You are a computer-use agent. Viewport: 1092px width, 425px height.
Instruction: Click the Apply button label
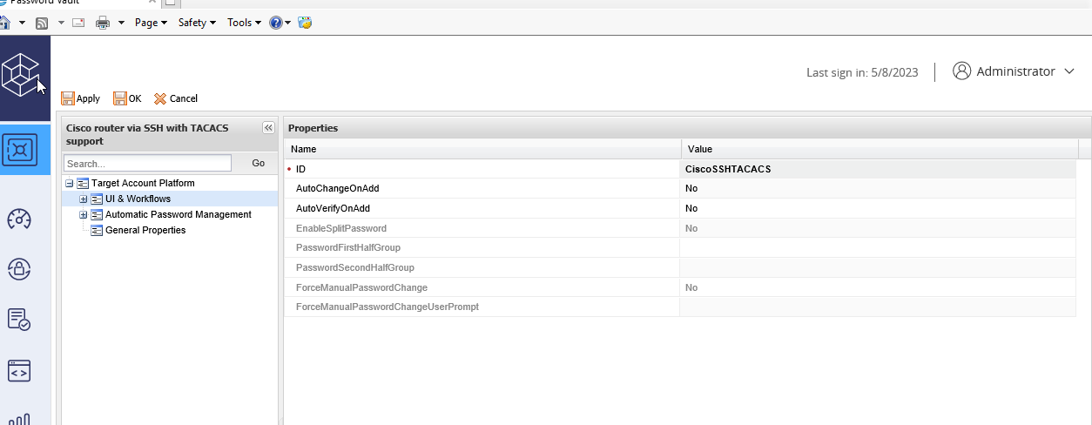click(88, 98)
